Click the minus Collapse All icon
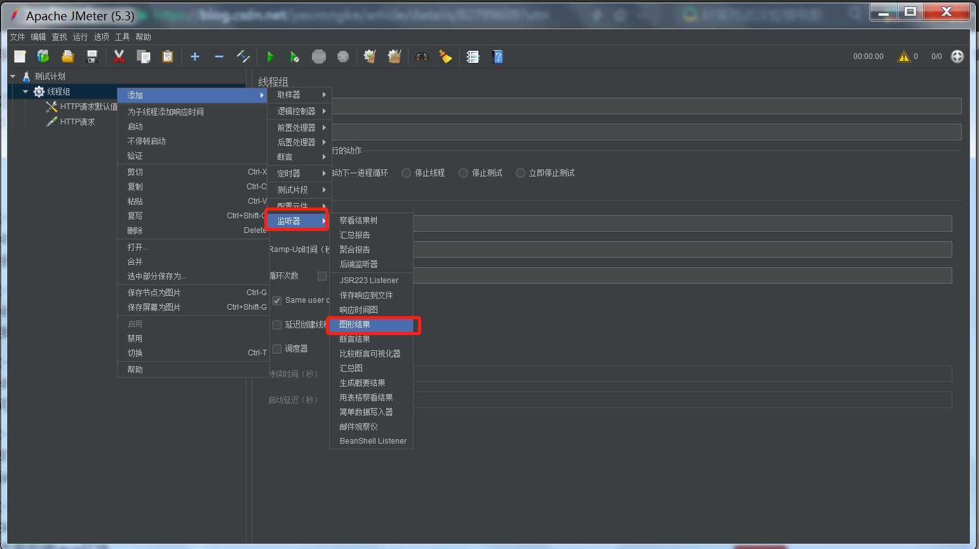 point(219,57)
